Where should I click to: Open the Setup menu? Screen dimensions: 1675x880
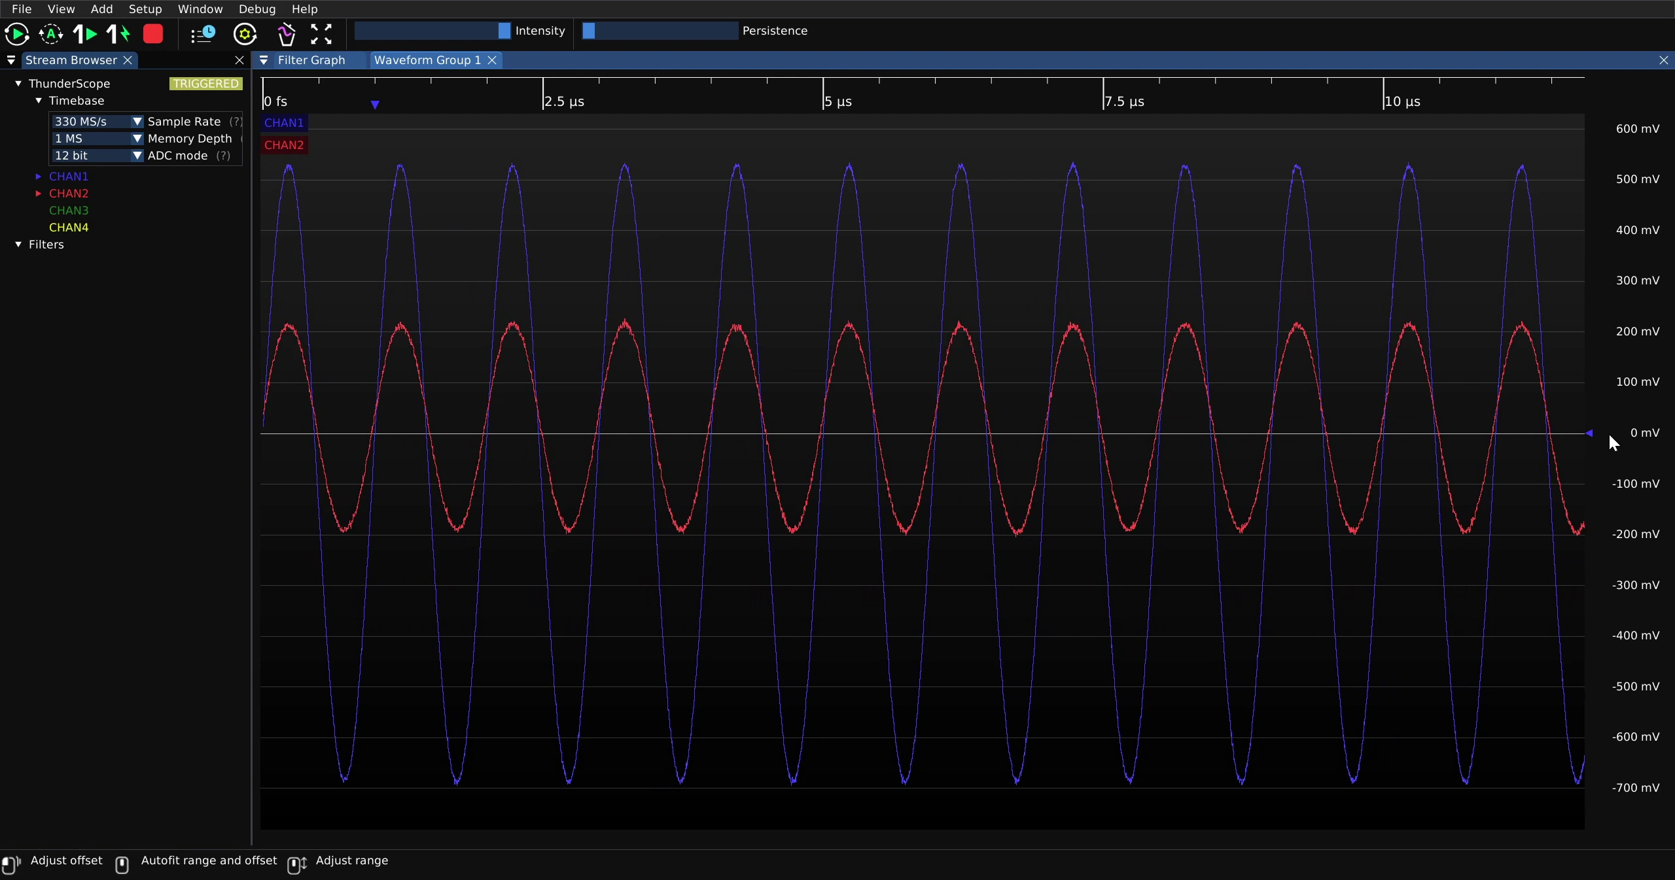pyautogui.click(x=145, y=9)
